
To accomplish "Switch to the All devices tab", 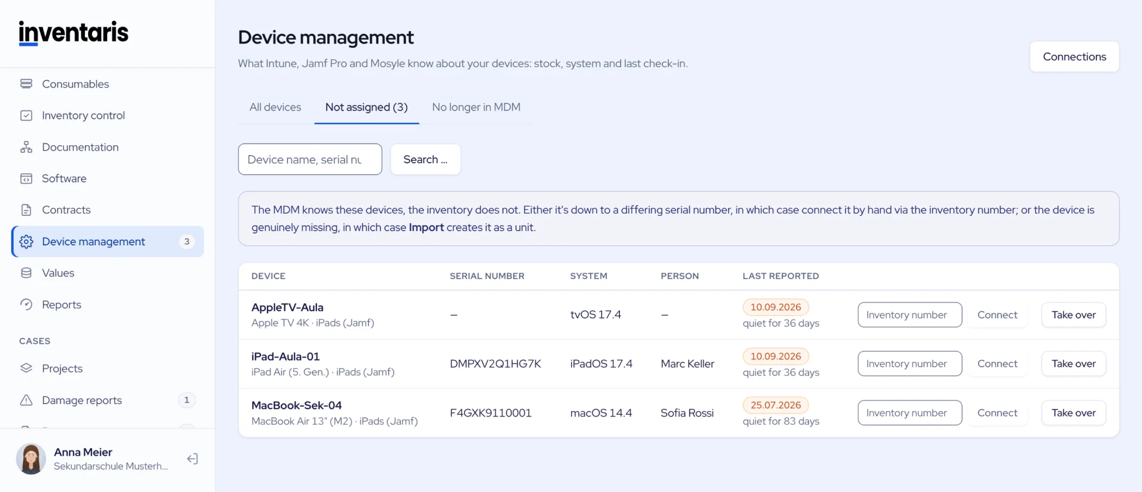I will click(275, 107).
